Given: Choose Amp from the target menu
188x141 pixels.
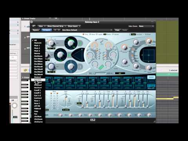Looking at the screenshot, I should coord(38,111).
